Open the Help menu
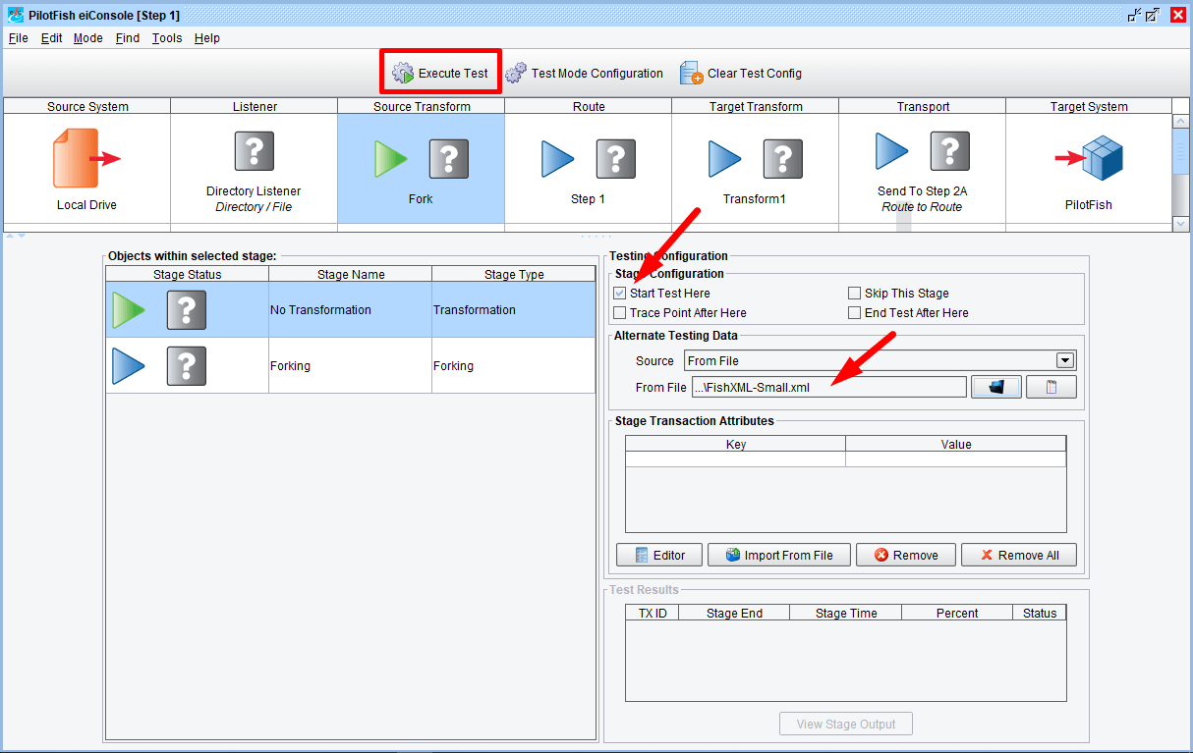Viewport: 1193px width, 753px height. click(207, 38)
